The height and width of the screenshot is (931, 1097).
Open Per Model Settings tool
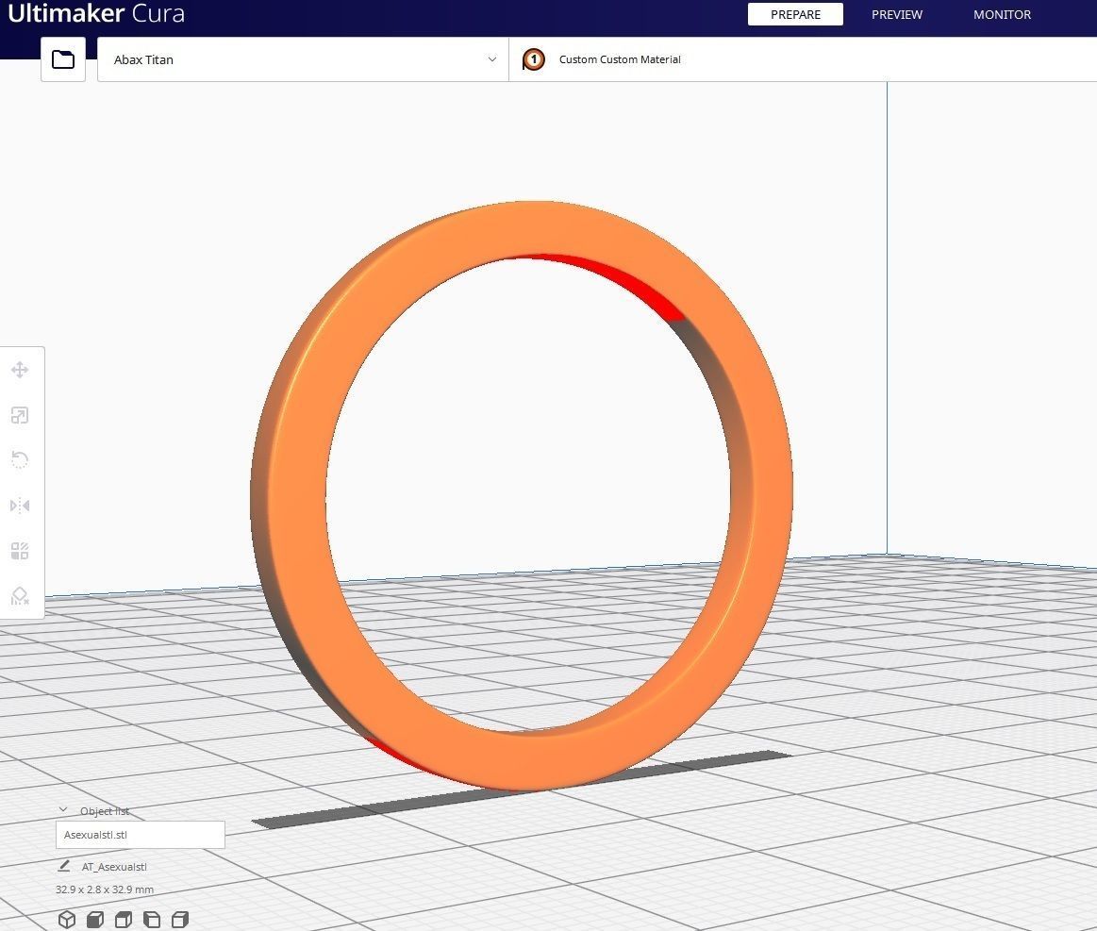[x=20, y=551]
